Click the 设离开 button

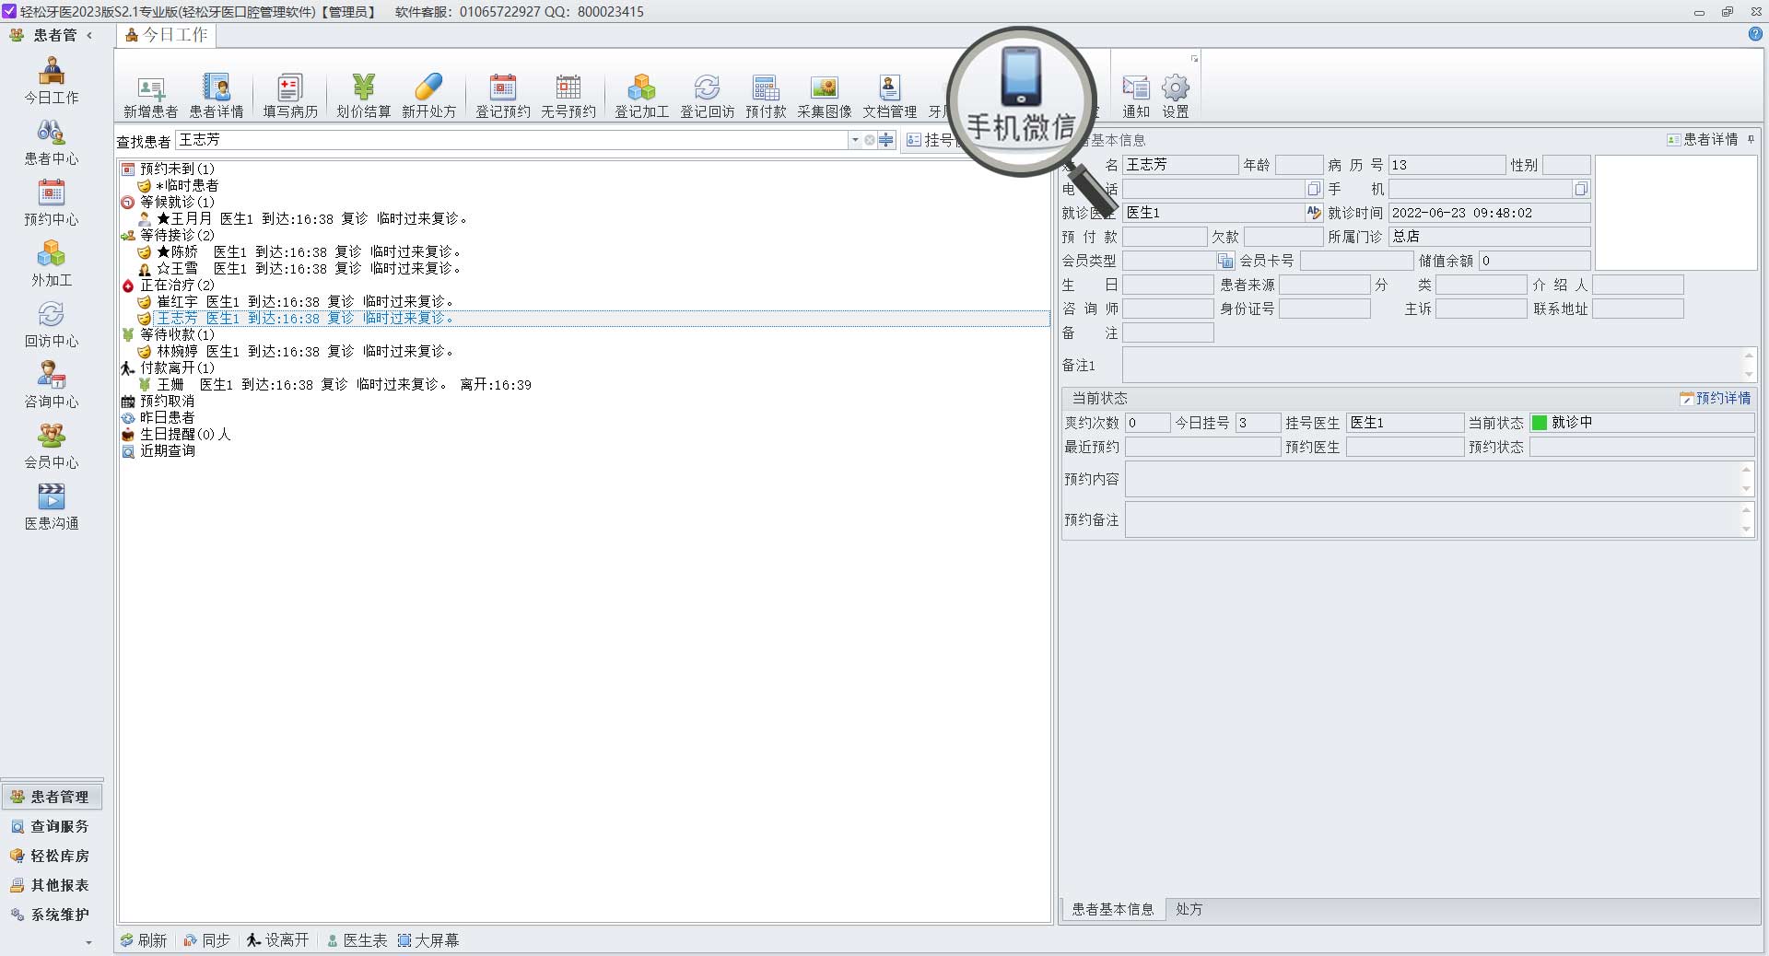point(278,940)
